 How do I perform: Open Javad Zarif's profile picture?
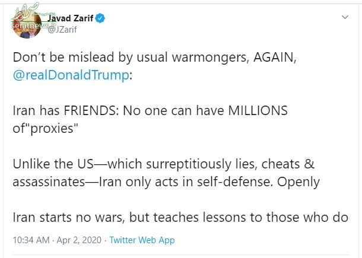pos(27,24)
